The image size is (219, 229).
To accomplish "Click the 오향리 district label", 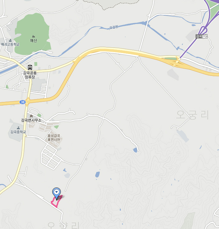I will click(x=64, y=225).
